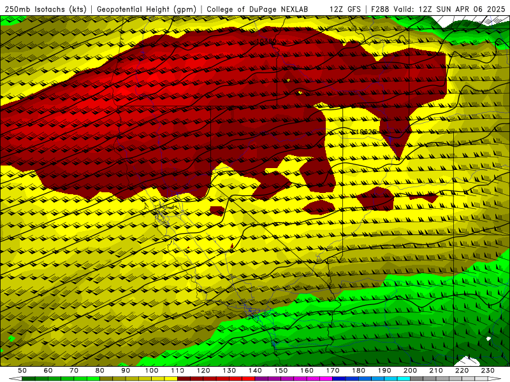Viewport: 510px width, 382px height.
Task: Select the magenta swatch just left of 170
Action: coord(326,379)
